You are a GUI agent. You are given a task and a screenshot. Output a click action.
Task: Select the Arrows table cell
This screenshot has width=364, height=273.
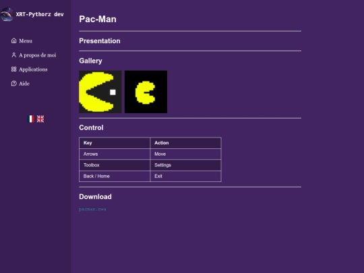click(x=115, y=154)
